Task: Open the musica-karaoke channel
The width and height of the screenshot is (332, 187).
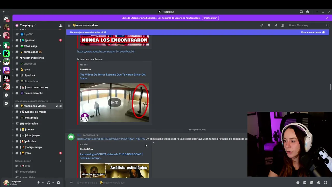Action: pyautogui.click(x=39, y=93)
